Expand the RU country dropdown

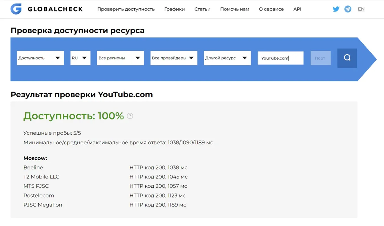point(80,58)
